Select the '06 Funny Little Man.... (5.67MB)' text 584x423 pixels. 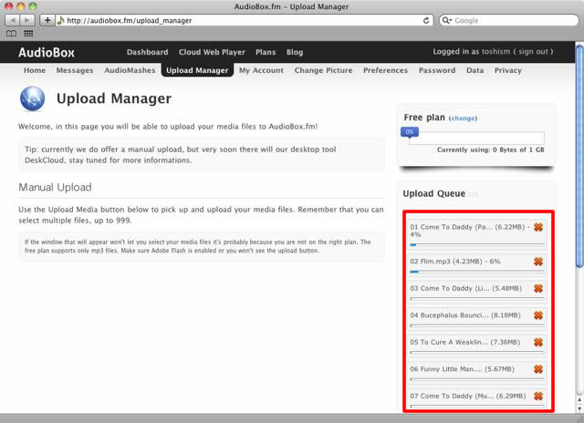coord(463,369)
